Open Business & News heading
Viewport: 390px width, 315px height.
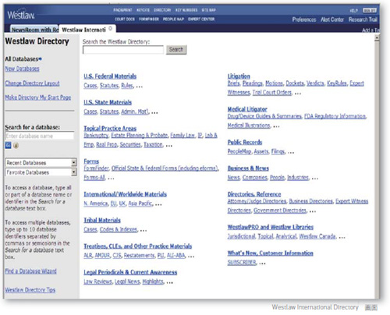(248, 168)
